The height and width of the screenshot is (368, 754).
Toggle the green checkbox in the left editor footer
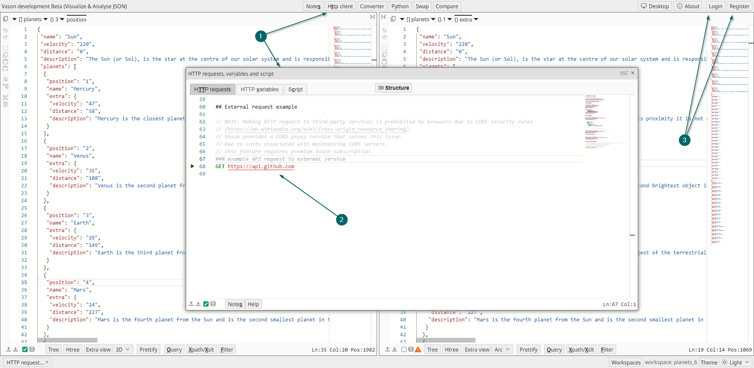pyautogui.click(x=25, y=349)
